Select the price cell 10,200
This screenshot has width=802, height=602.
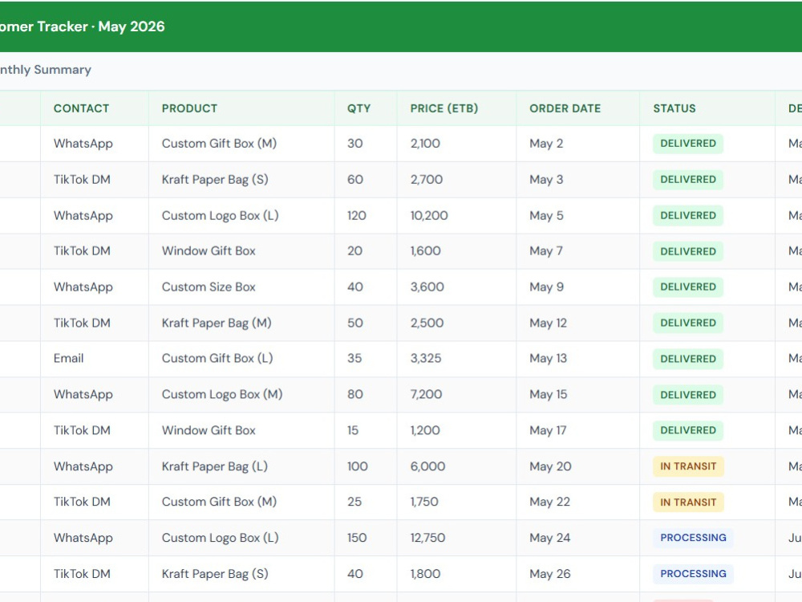click(x=456, y=215)
